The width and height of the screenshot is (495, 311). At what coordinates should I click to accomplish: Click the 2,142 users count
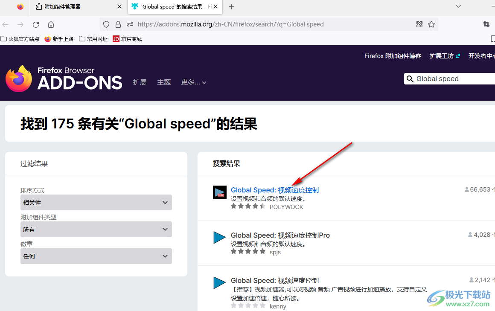coord(482,280)
